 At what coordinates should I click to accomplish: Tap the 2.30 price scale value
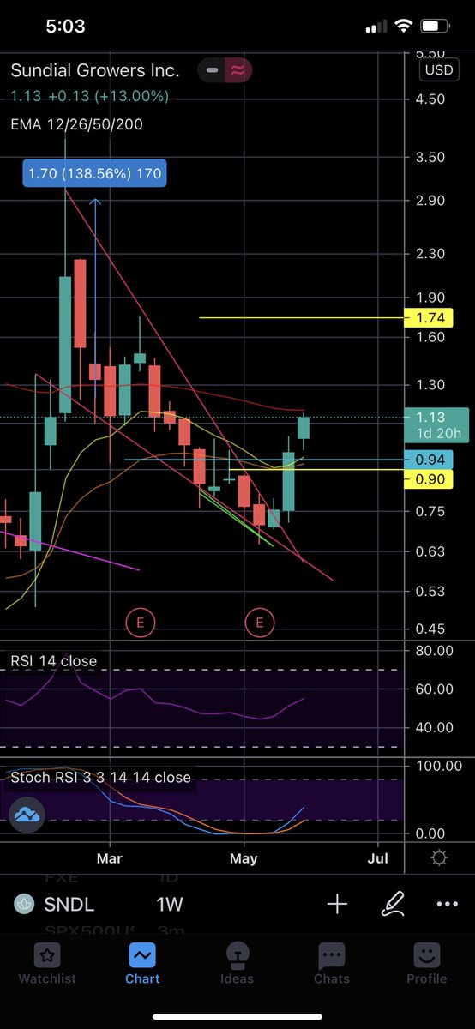point(430,254)
